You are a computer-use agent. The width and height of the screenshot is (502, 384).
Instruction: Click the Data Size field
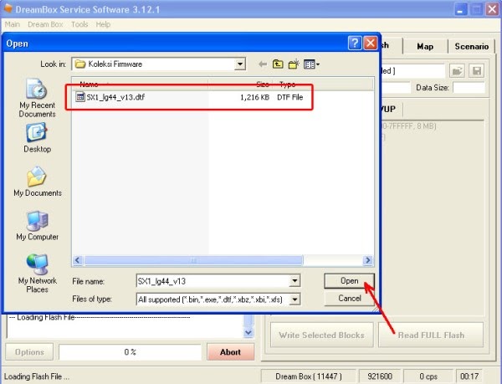coord(469,87)
